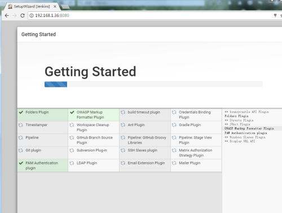The height and width of the screenshot is (213, 282).
Task: Click the pending icon beside Gradle Plugin
Action: click(174, 125)
